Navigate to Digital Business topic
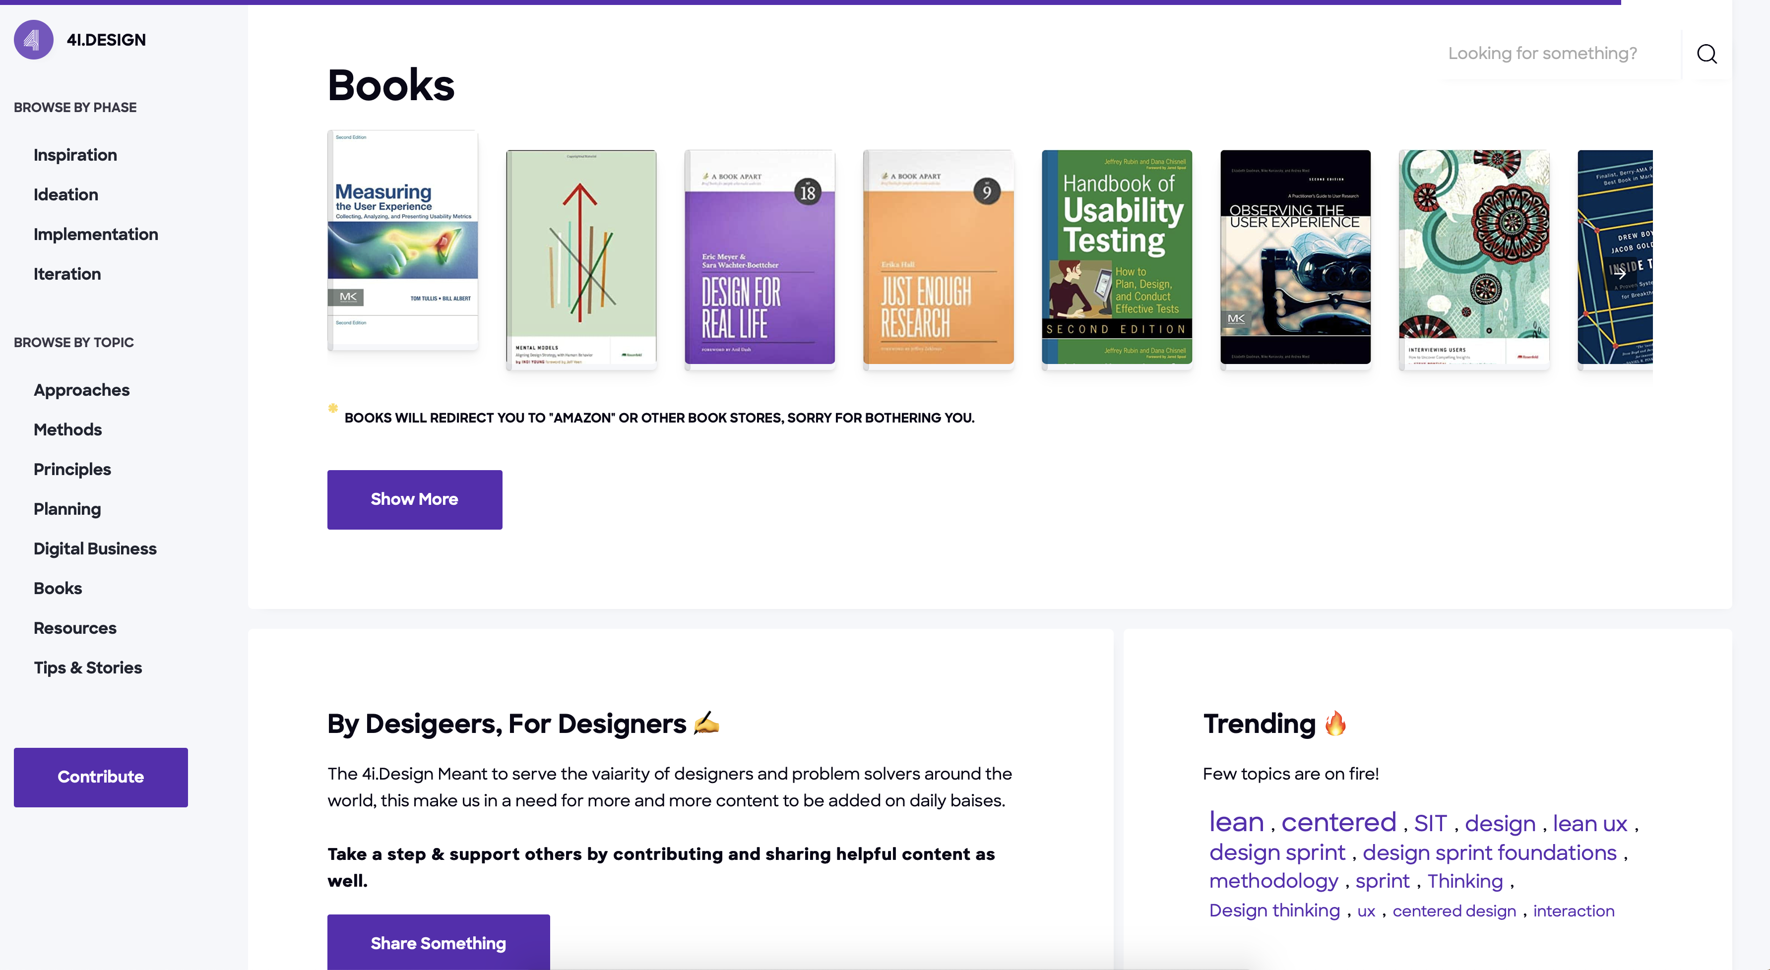Screen dimensions: 1770x970 click(95, 549)
